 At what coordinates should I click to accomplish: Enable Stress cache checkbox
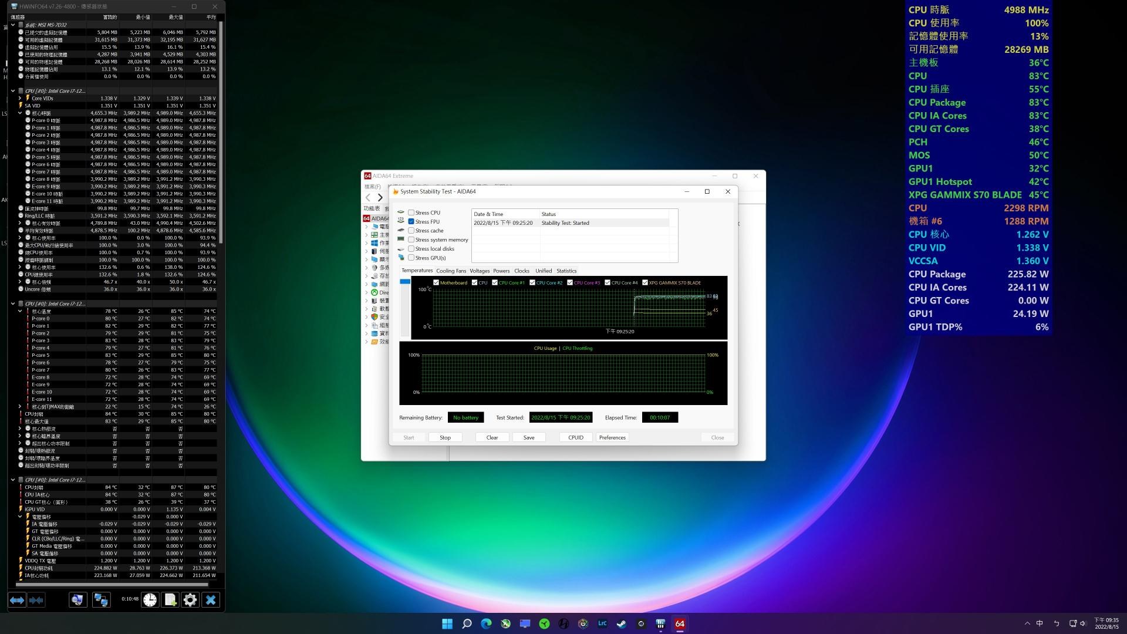click(x=411, y=231)
